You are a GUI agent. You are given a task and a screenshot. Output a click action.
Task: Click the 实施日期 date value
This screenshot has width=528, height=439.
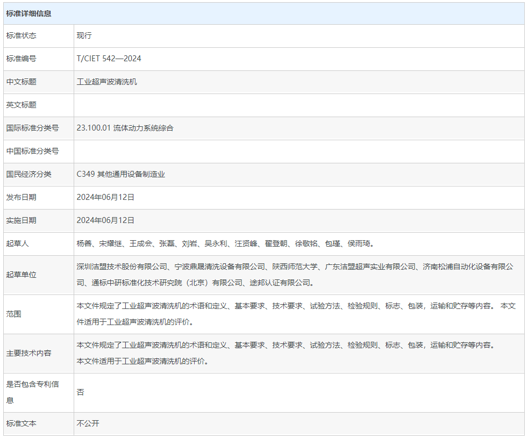coord(105,220)
